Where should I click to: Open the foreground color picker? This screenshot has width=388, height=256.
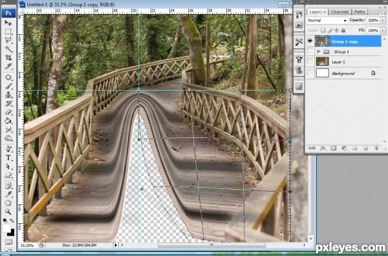[6, 228]
